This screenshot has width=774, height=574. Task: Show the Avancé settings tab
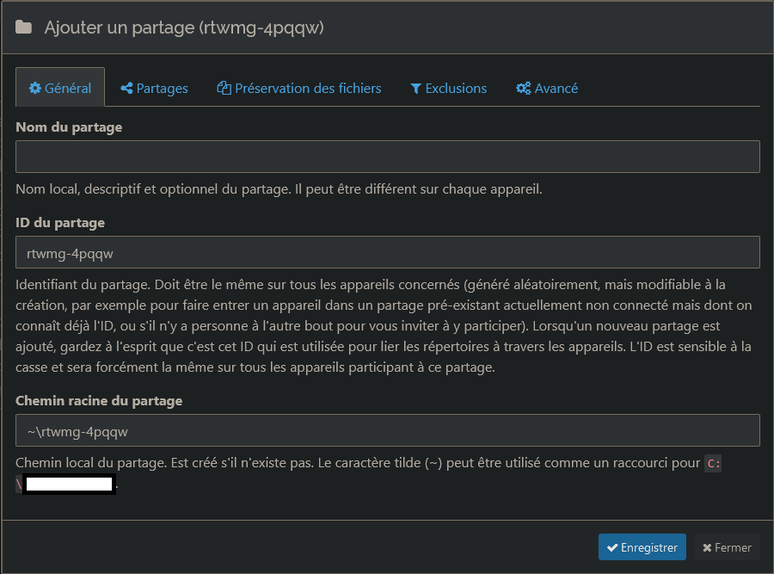pyautogui.click(x=556, y=88)
